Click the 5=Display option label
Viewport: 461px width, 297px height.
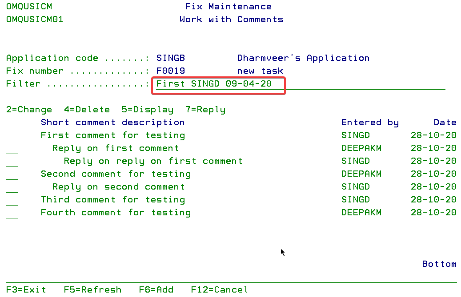tap(147, 110)
